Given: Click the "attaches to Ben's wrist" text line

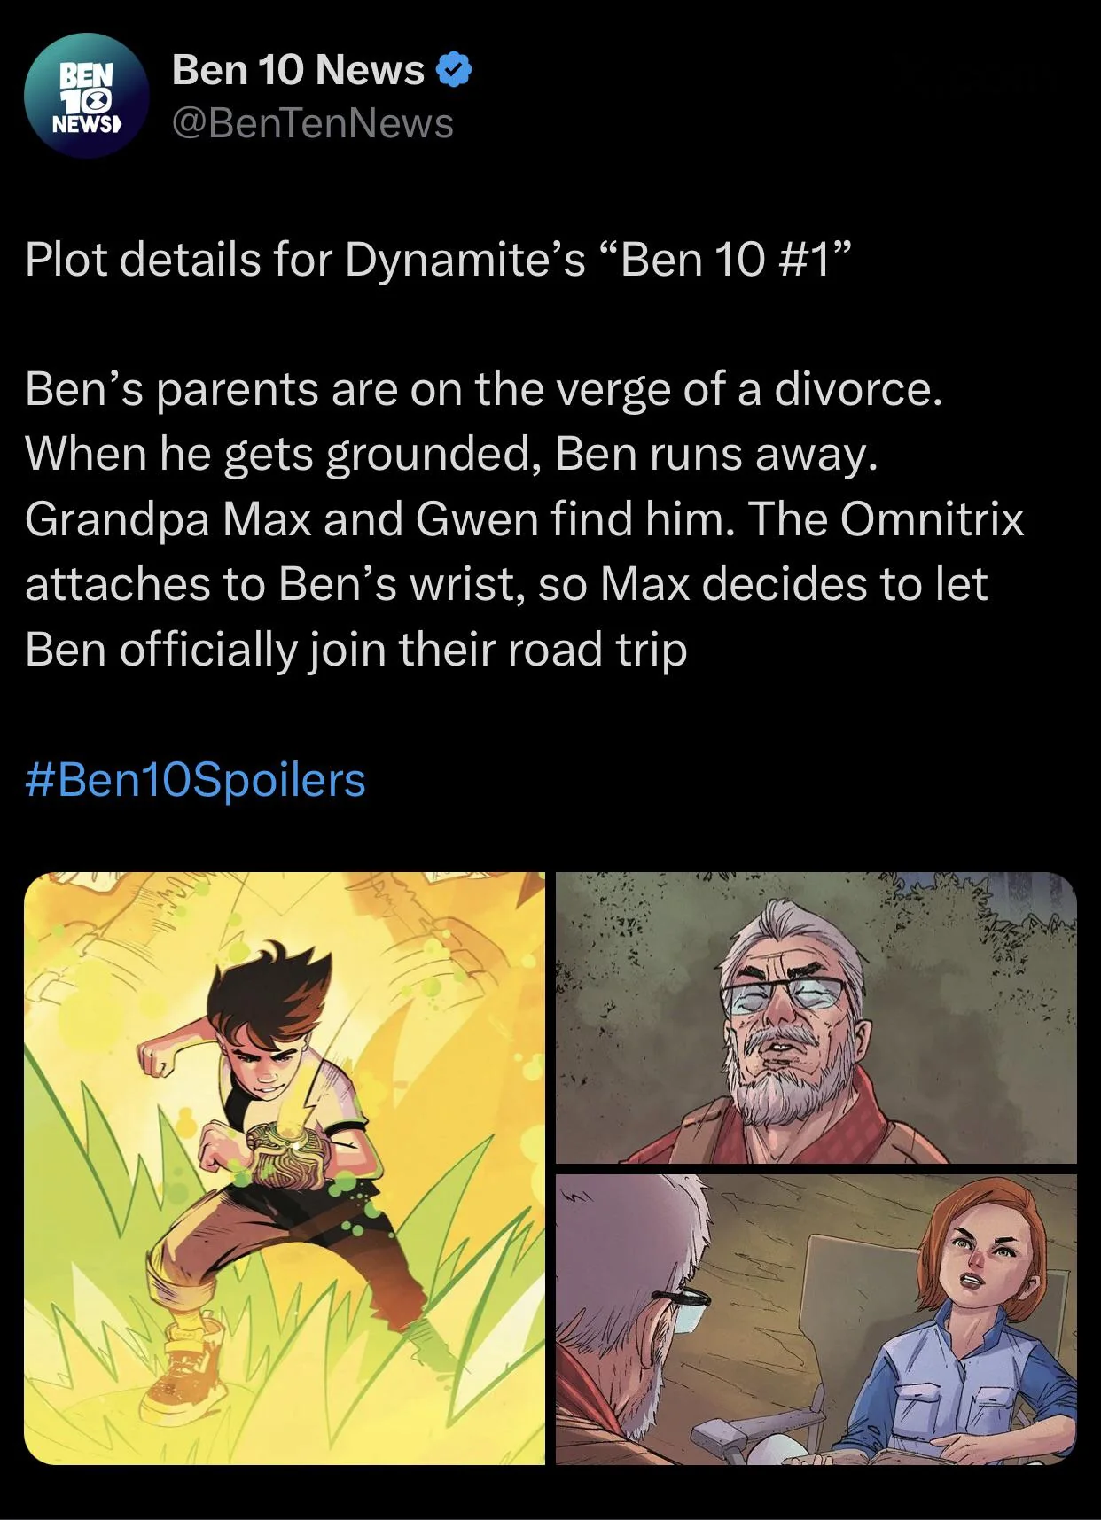Looking at the screenshot, I should click(x=506, y=584).
